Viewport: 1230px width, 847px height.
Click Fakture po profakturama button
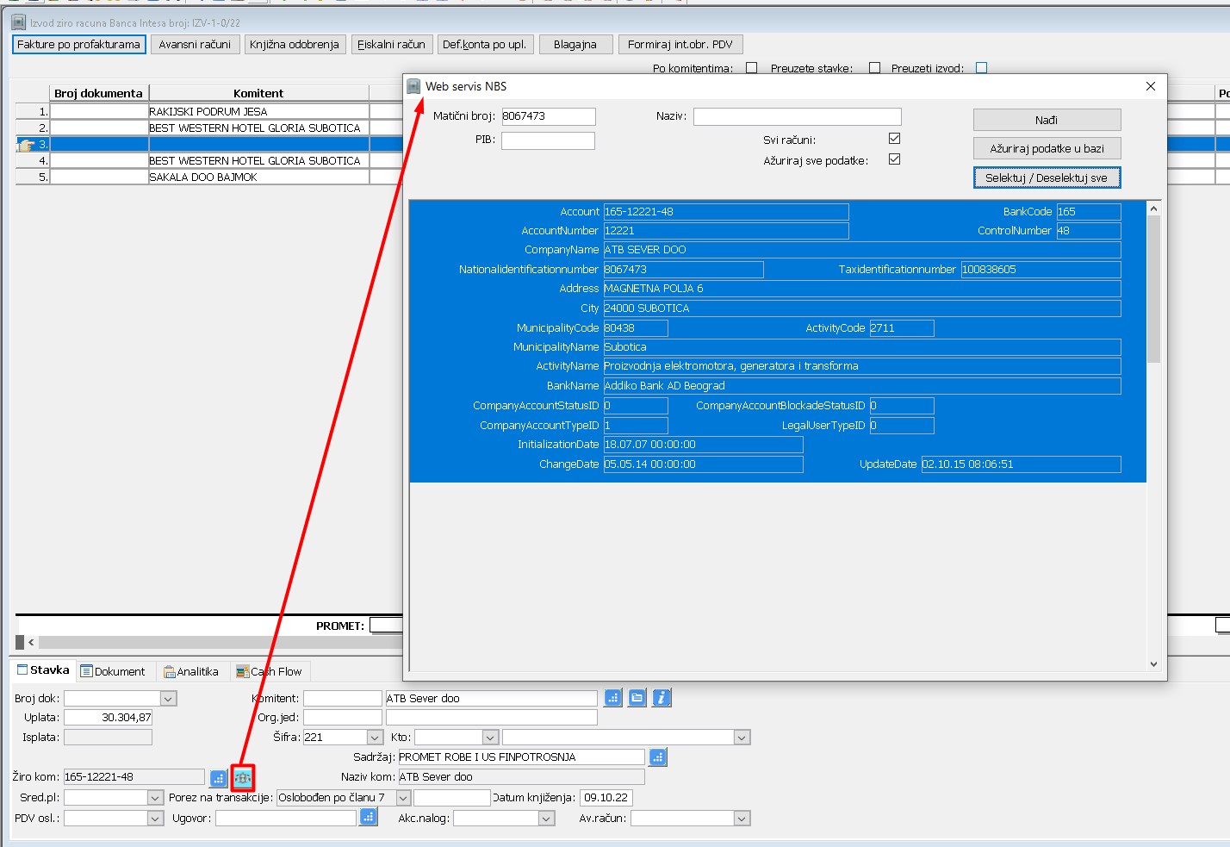(78, 44)
